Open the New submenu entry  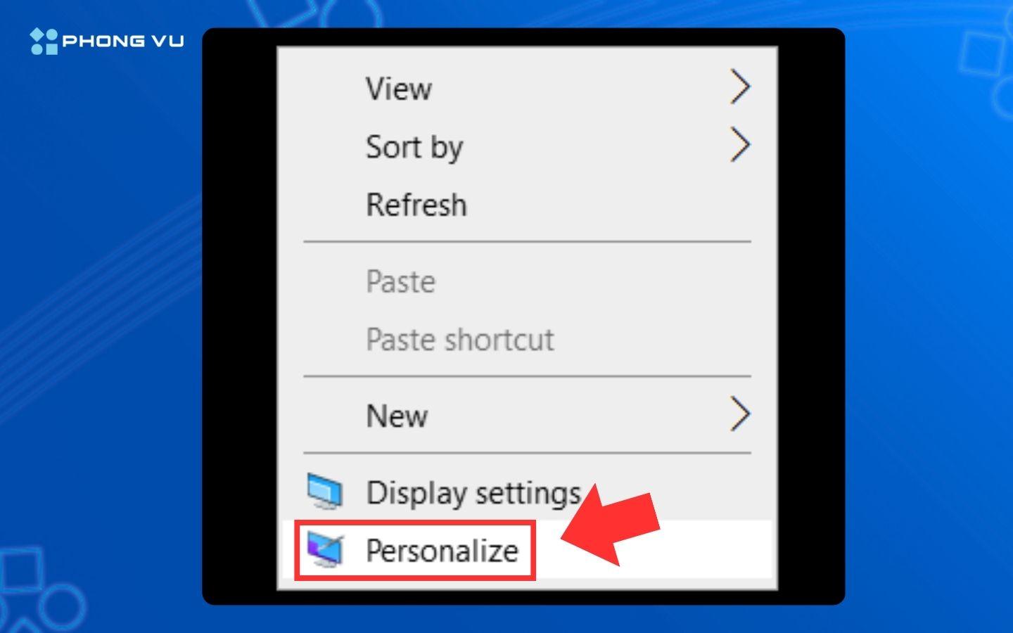[x=528, y=415]
